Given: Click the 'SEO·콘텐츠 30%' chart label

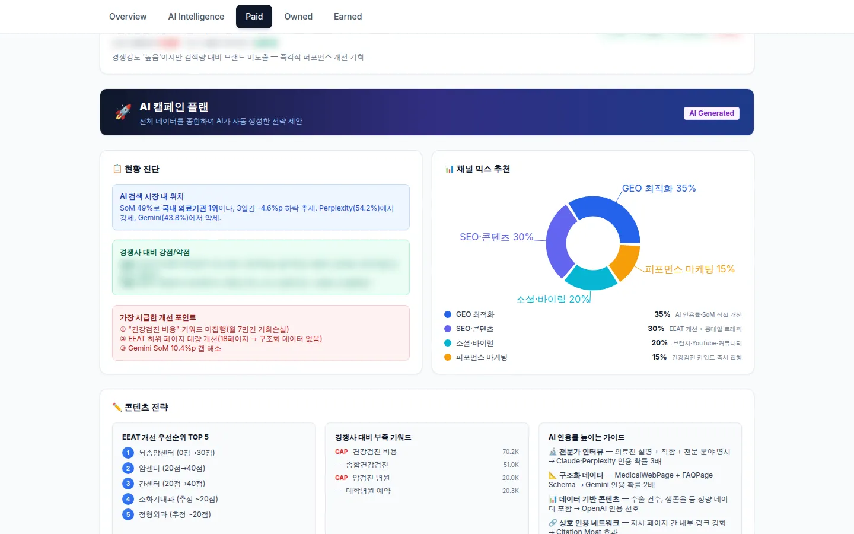Looking at the screenshot, I should [496, 237].
